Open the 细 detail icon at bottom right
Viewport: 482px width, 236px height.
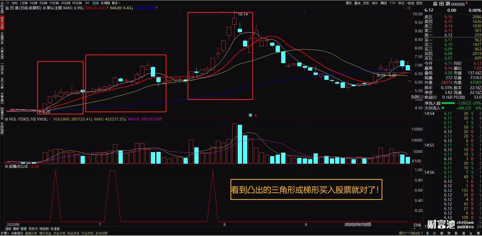442,233
